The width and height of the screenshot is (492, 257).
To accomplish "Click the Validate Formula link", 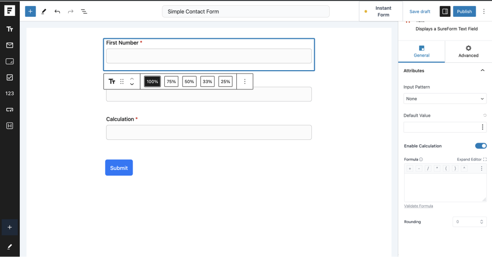I will click(x=418, y=206).
